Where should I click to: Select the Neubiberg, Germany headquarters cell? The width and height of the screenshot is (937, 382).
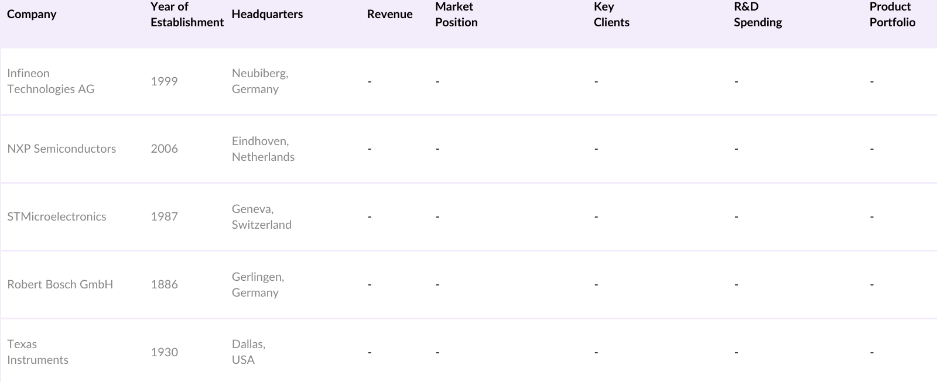[260, 81]
